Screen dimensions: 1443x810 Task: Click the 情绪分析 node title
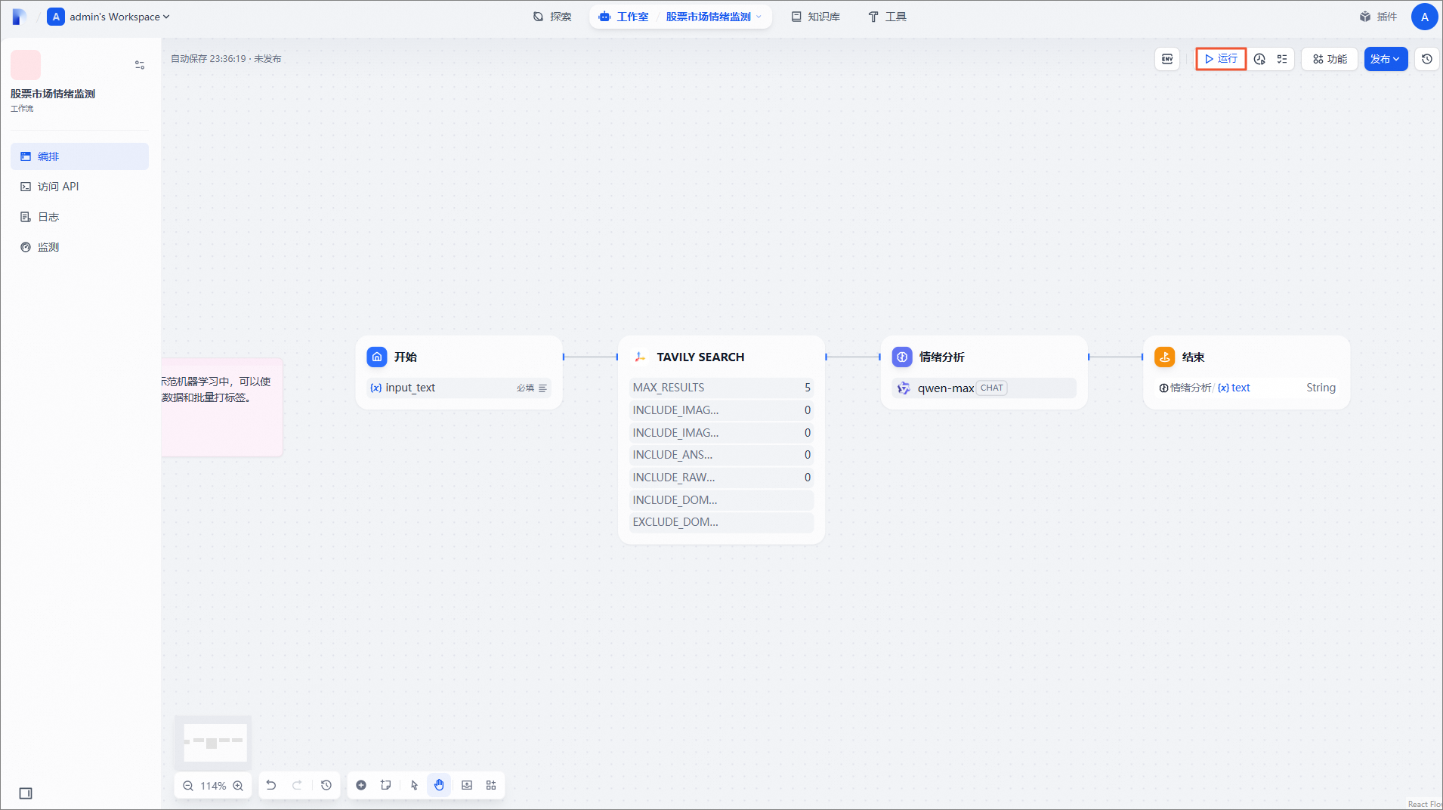(941, 357)
